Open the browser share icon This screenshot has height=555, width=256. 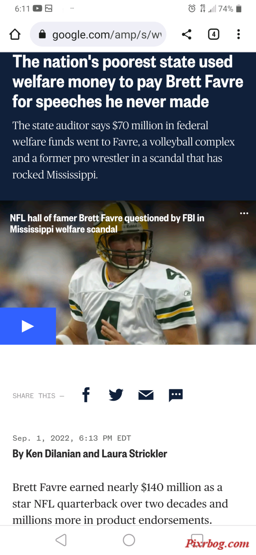click(x=187, y=34)
